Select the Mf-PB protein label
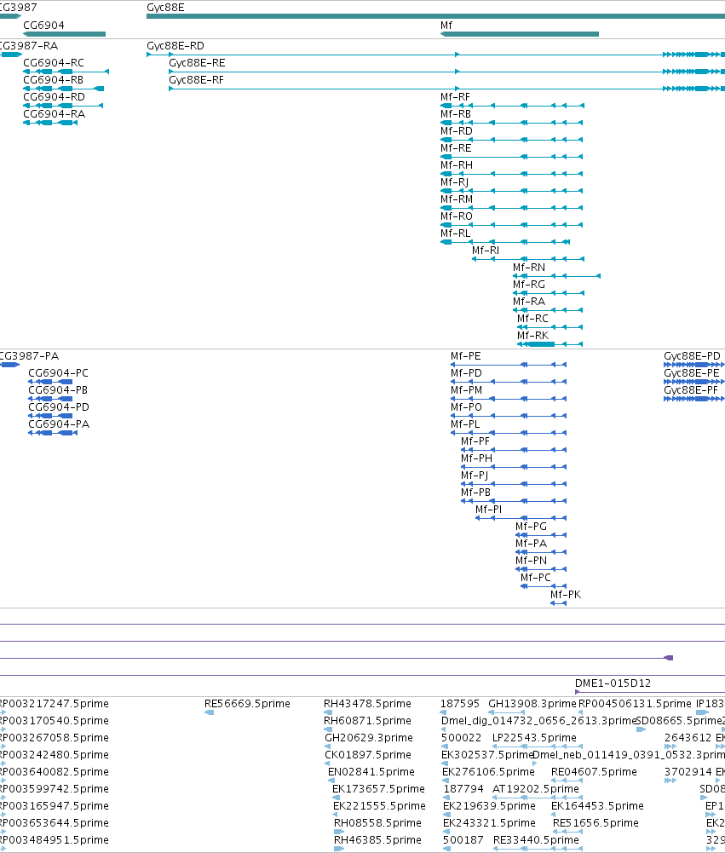 coord(476,493)
